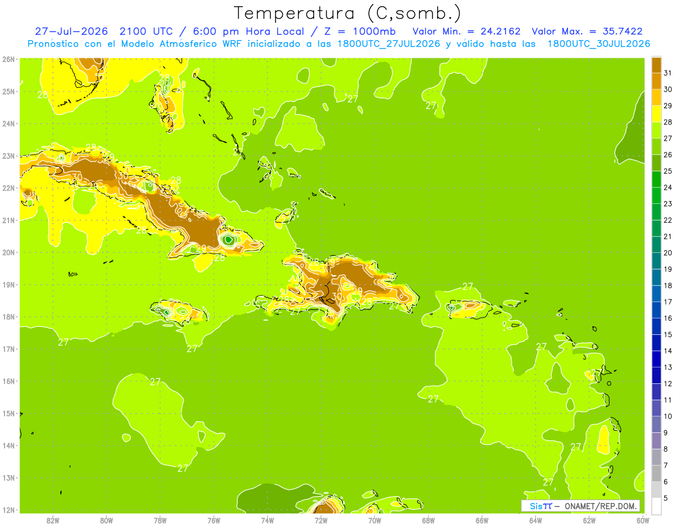The image size is (683, 528).
Task: Click the 74W longitude axis label
Action: pyautogui.click(x=268, y=520)
